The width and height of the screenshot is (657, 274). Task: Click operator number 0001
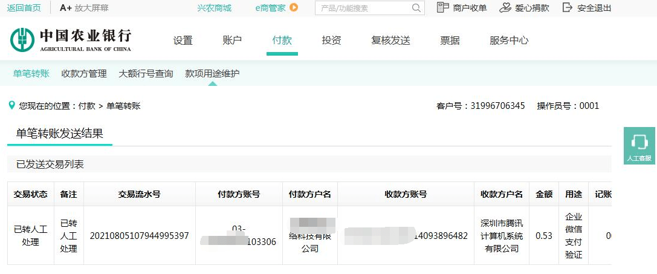pyautogui.click(x=589, y=106)
